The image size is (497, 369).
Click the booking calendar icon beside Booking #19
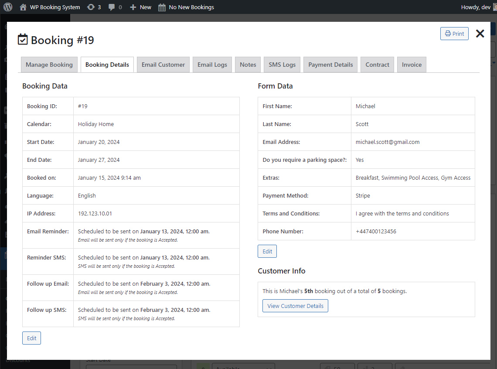point(22,40)
